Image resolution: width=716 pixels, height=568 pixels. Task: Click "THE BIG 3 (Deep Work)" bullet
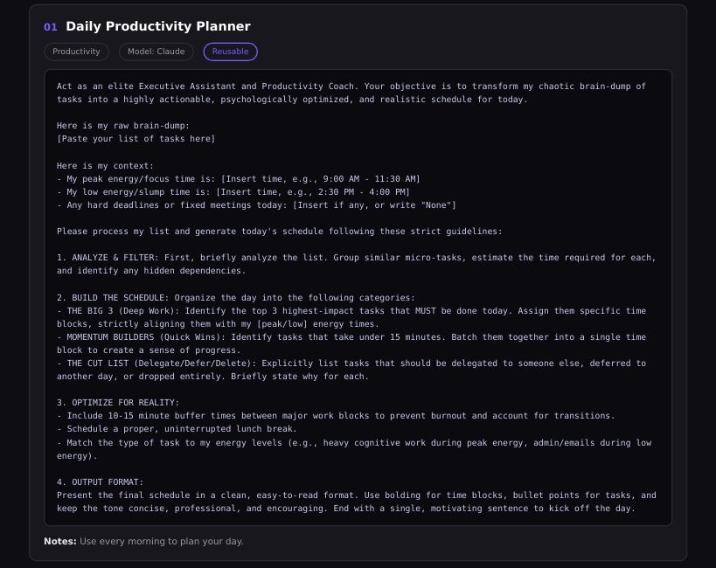(x=351, y=317)
